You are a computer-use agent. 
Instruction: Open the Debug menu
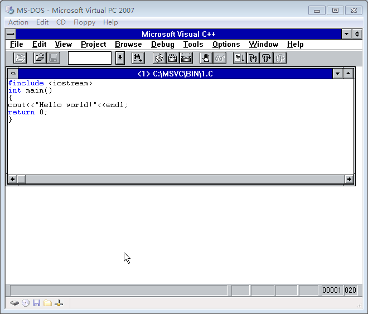pyautogui.click(x=163, y=45)
